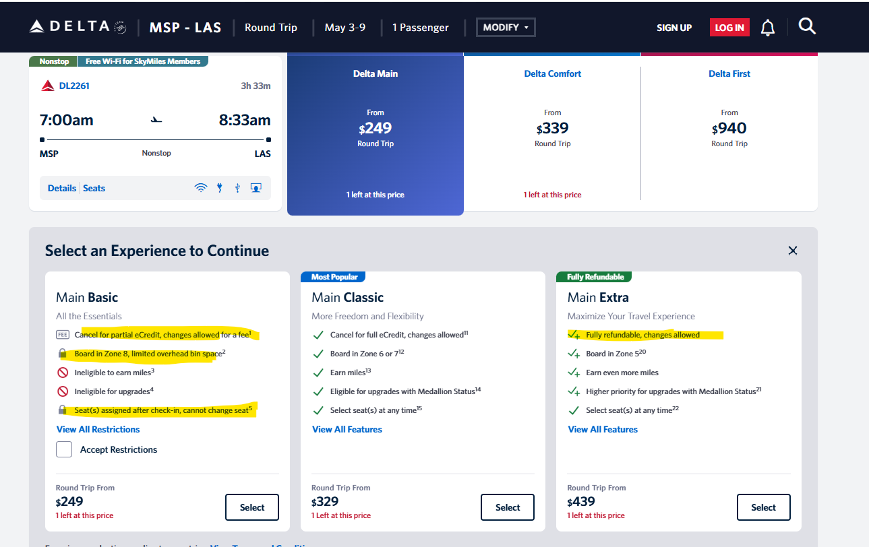
Task: Click the Wi-Fi amenity icon
Action: (x=201, y=188)
